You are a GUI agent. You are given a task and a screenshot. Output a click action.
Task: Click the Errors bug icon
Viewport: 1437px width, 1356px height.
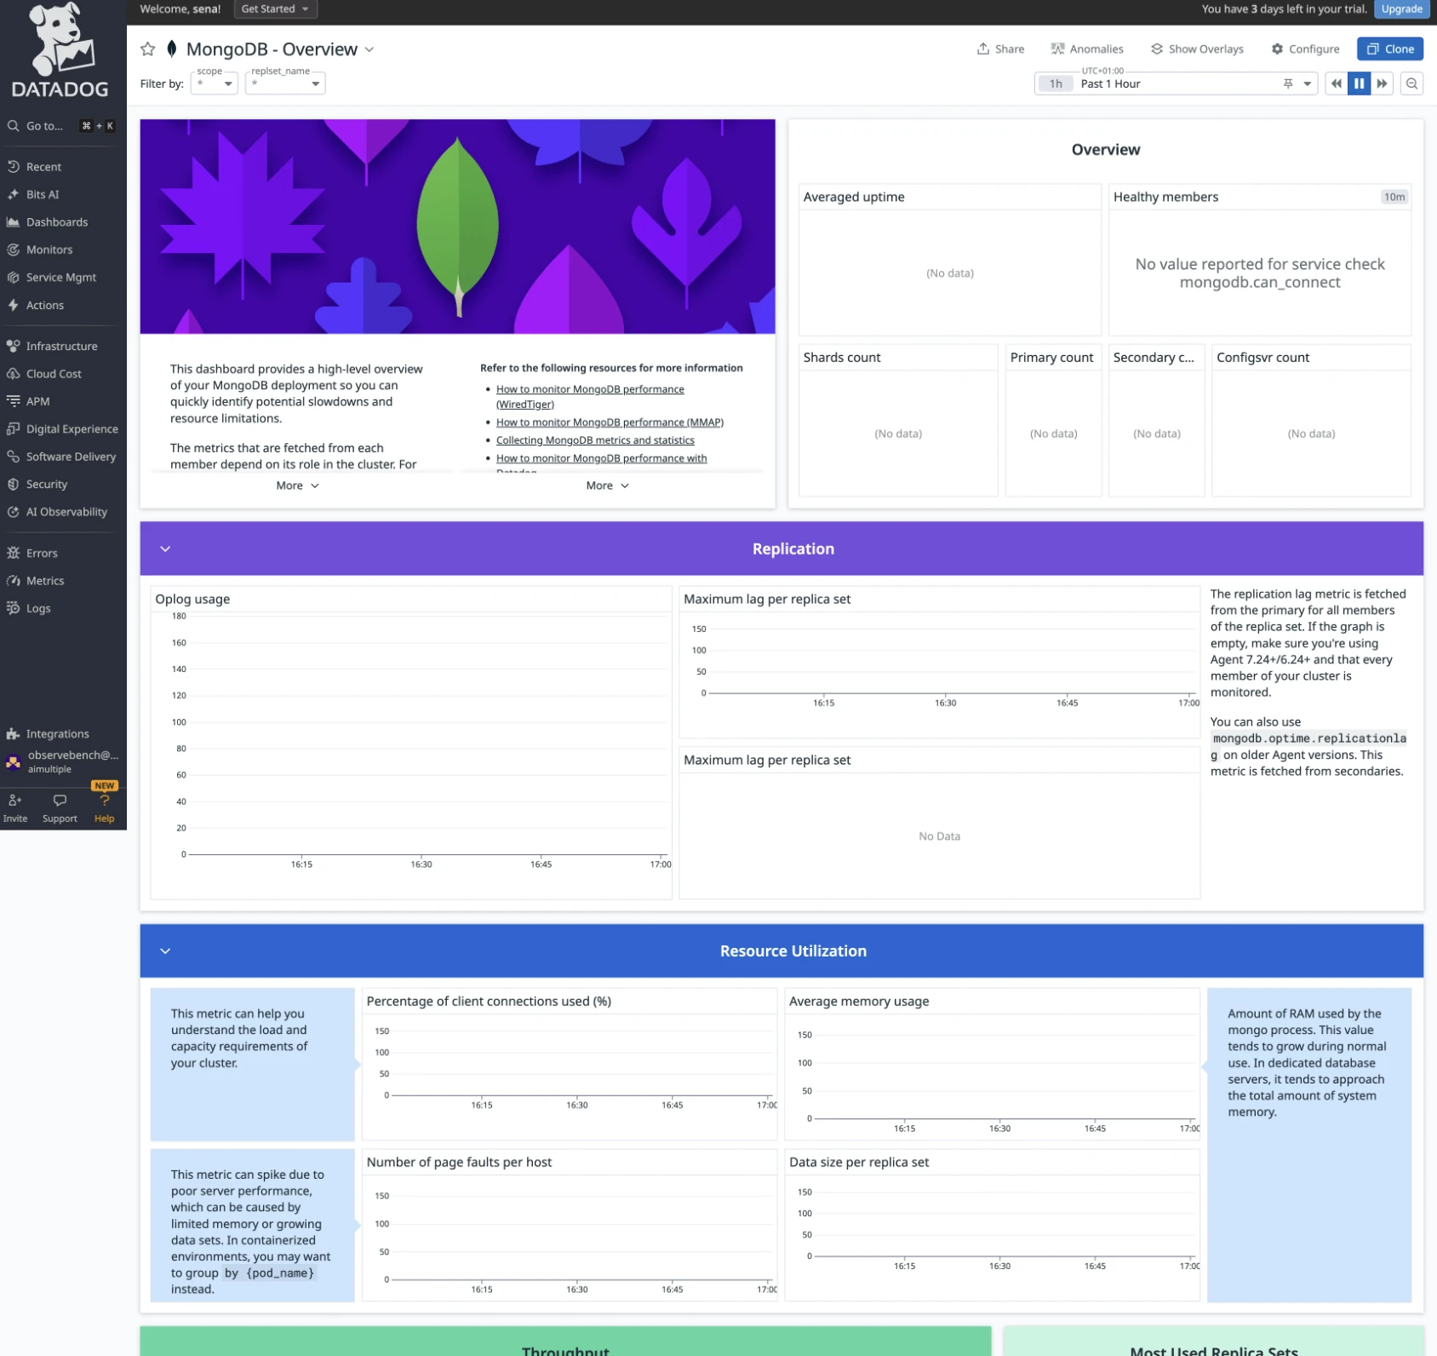(13, 554)
